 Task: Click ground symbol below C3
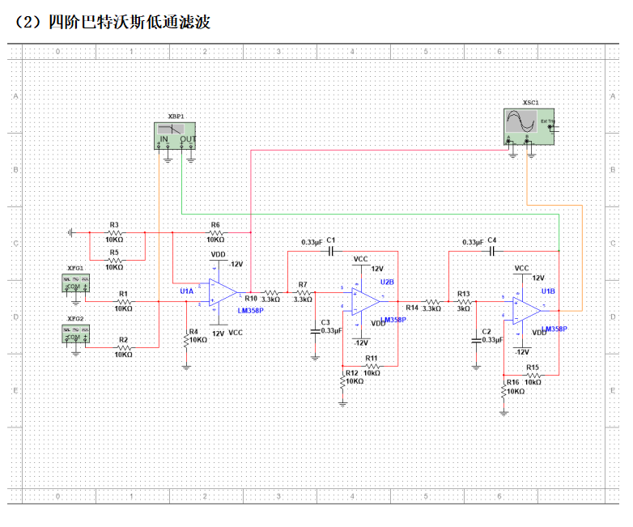click(316, 358)
